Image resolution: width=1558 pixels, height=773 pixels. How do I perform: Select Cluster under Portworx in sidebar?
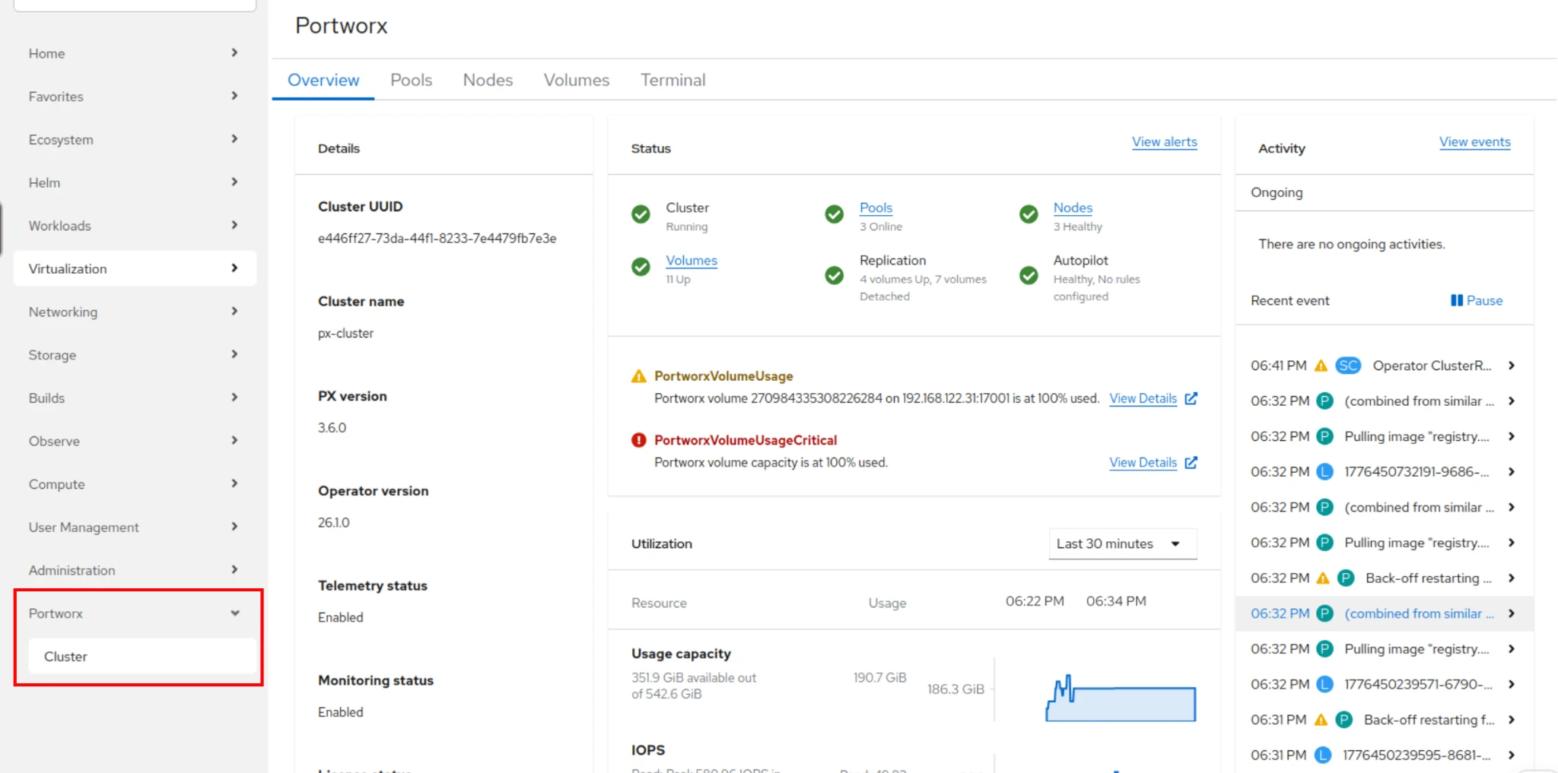[x=142, y=656]
